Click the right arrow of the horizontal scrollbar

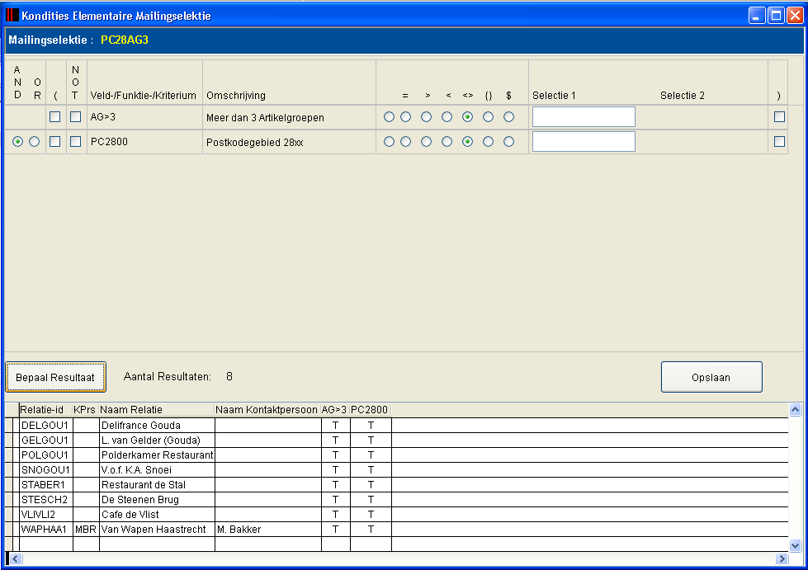782,558
